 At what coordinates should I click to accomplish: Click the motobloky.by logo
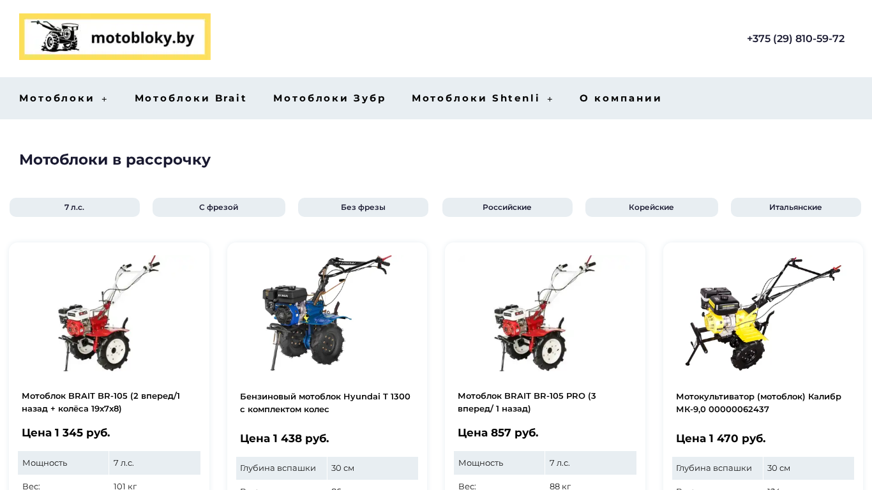click(115, 37)
